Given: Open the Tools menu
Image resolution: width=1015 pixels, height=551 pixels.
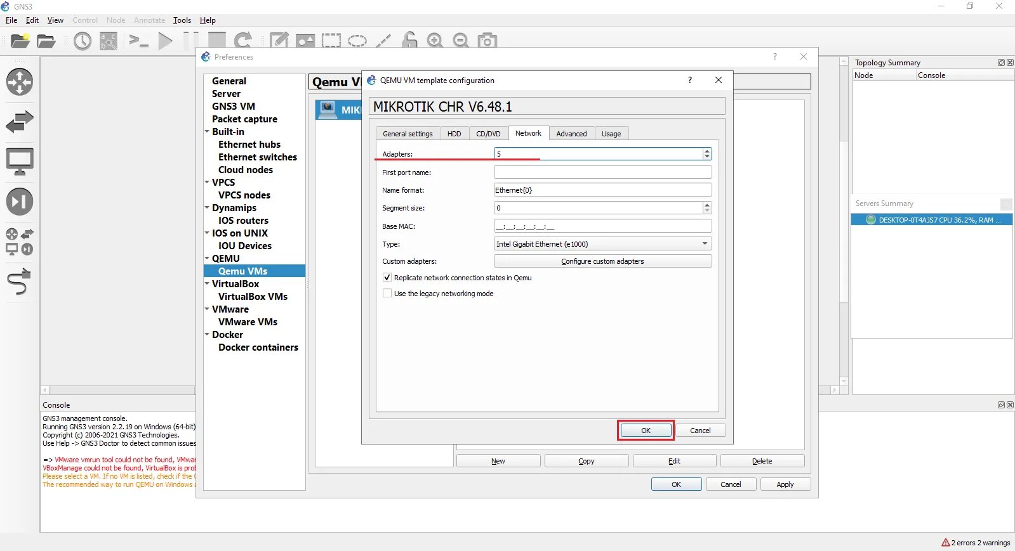Looking at the screenshot, I should point(182,20).
